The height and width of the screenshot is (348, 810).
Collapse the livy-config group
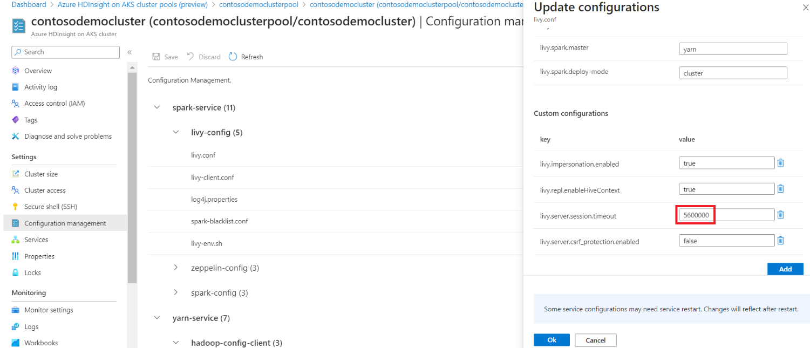pyautogui.click(x=176, y=132)
